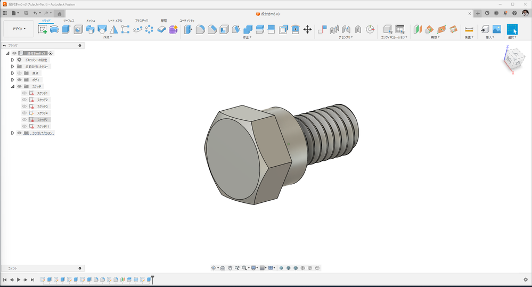Switch to the サーフェス tab
The image size is (532, 287).
coord(69,21)
